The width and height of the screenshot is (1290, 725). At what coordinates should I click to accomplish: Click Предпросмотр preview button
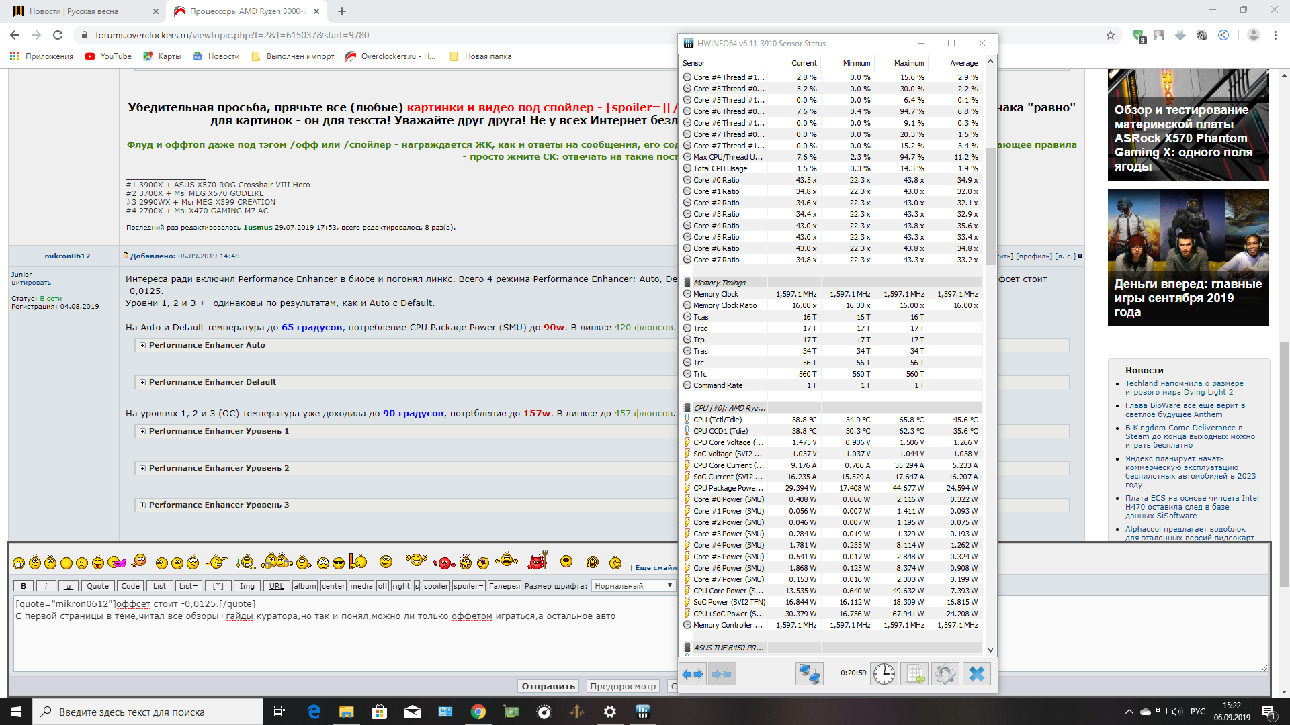pyautogui.click(x=622, y=686)
